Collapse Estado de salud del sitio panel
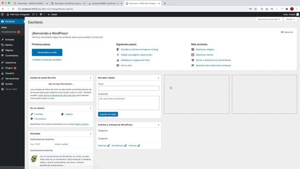This screenshot has width=300, height=169. 90,78
